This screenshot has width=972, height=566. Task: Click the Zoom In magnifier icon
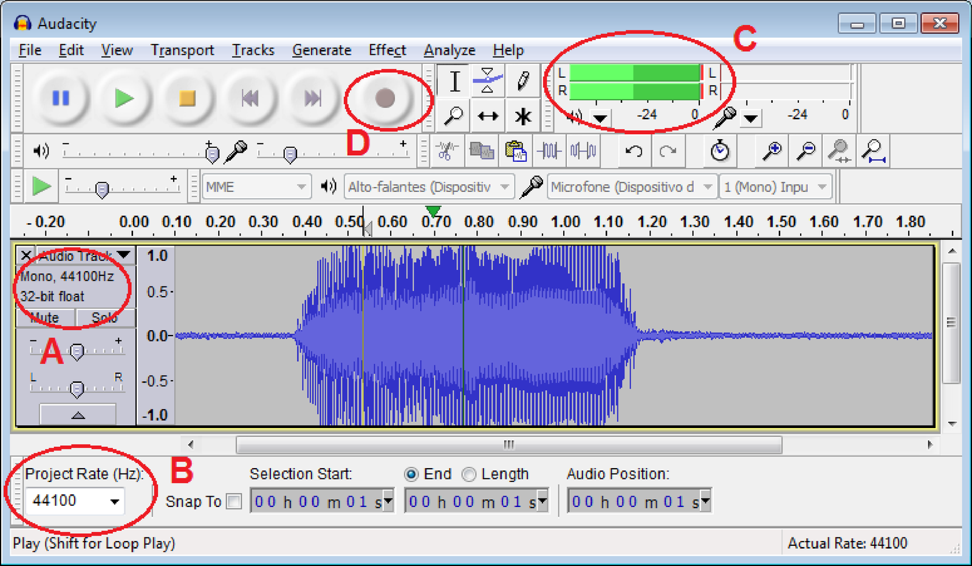click(772, 151)
